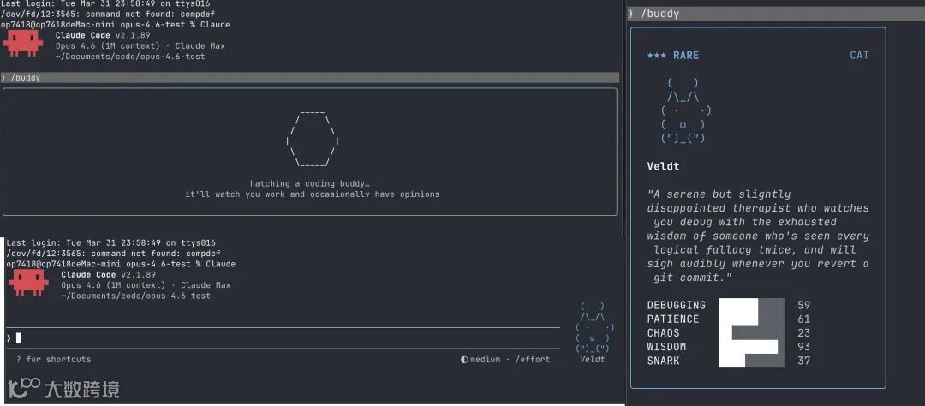
Task: Click the CHAOS value 23
Action: click(803, 333)
